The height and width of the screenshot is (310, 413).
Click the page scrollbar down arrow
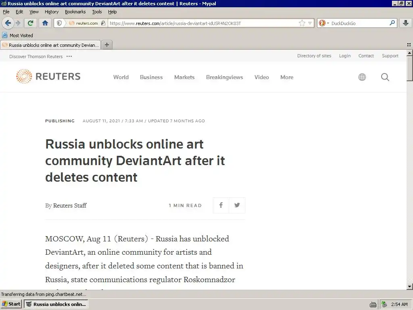tap(409, 287)
